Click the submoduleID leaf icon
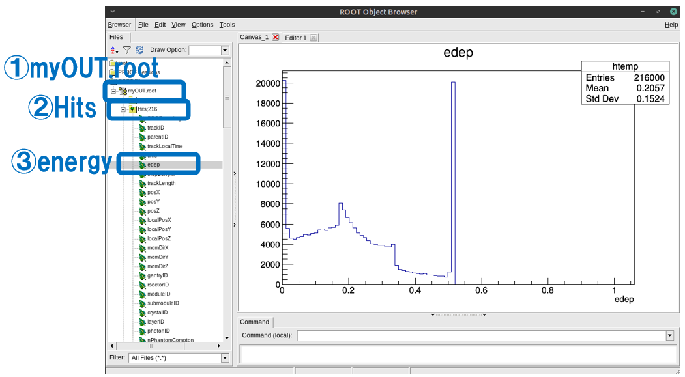The height and width of the screenshot is (377, 685). pyautogui.click(x=143, y=303)
